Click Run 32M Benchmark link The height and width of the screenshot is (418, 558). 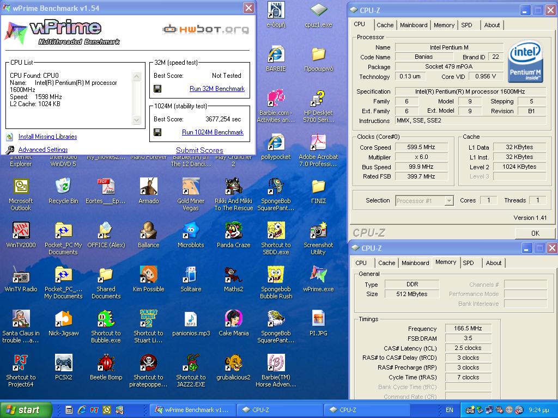(217, 89)
